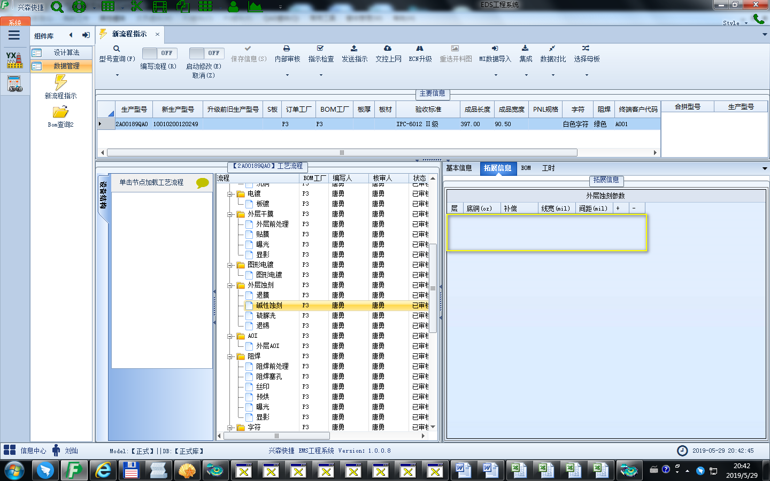Click the process tree vertical scrollbar

pyautogui.click(x=433, y=289)
